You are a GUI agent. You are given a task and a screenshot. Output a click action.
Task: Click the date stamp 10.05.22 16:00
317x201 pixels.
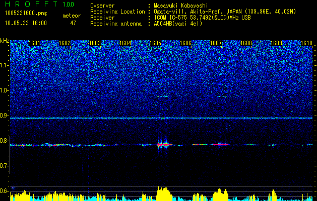26,23
